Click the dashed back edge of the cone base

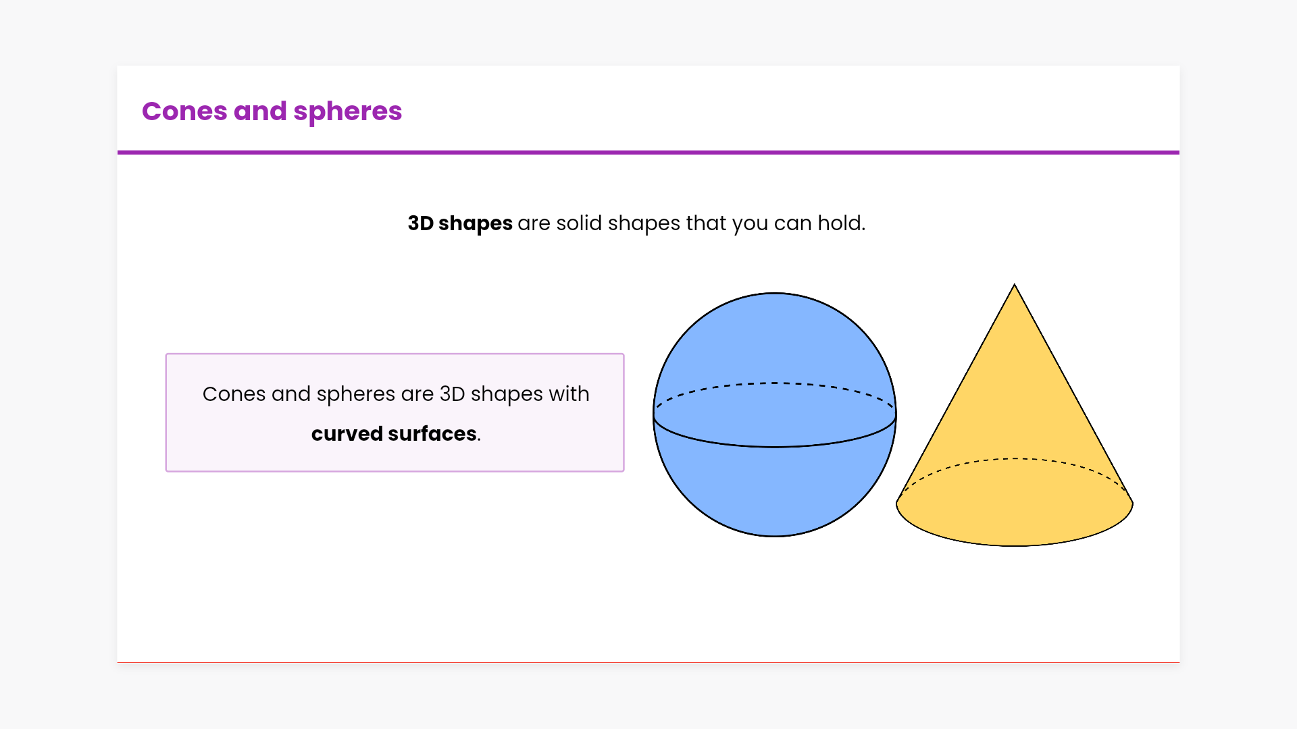[1014, 459]
